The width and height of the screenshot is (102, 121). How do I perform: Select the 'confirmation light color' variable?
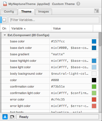pyautogui.click(x=25, y=93)
